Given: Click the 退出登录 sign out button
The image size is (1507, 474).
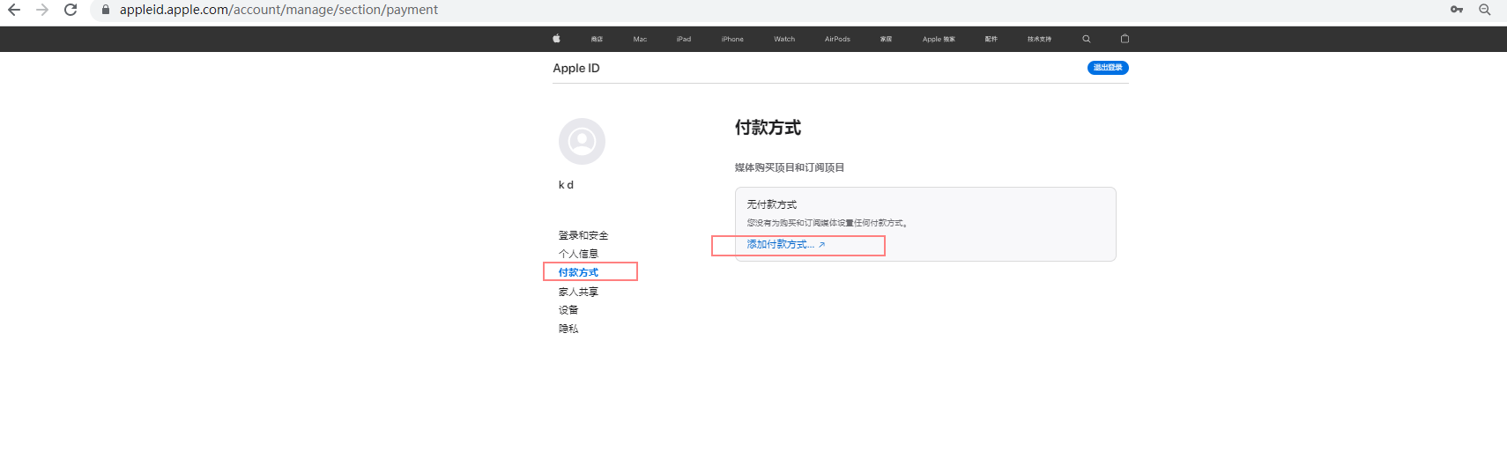Looking at the screenshot, I should click(x=1108, y=68).
